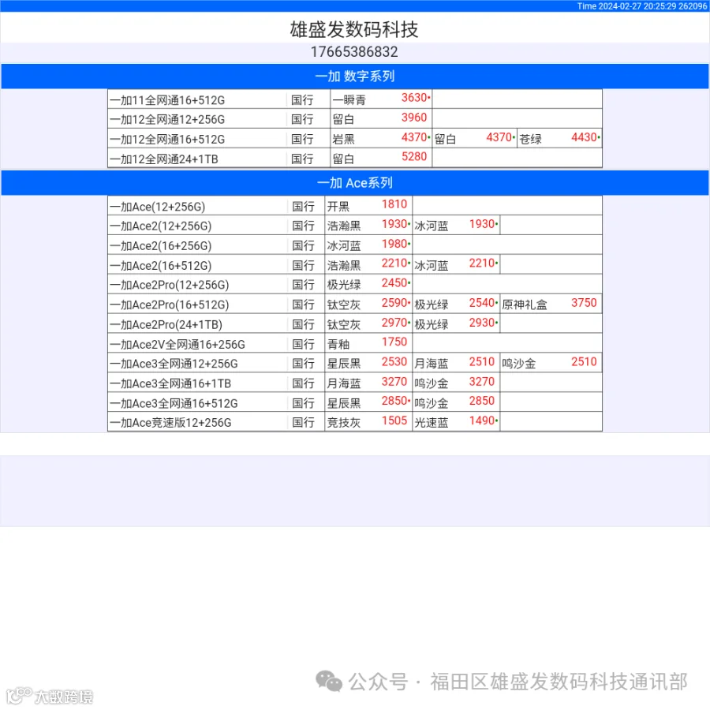Click 星辰黑 price 2850

pyautogui.click(x=394, y=402)
